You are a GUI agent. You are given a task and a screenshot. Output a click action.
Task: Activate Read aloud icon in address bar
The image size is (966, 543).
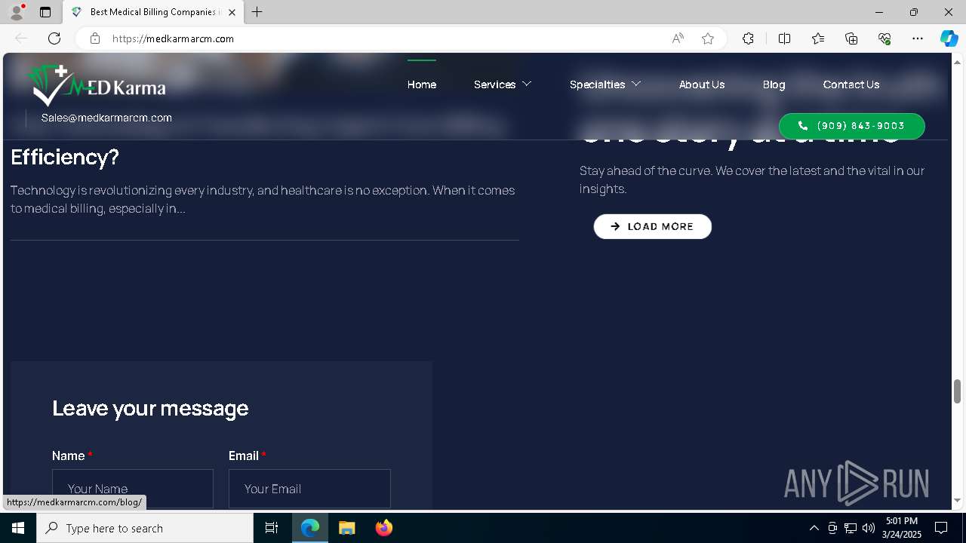(x=678, y=38)
